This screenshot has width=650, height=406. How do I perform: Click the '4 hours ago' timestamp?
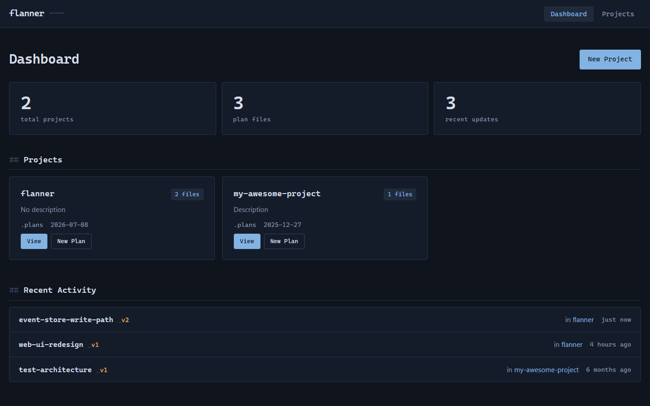(610, 345)
